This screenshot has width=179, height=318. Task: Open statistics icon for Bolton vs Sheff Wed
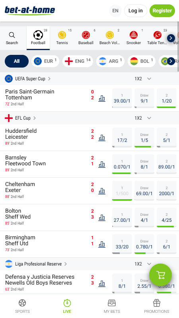[x=102, y=218]
